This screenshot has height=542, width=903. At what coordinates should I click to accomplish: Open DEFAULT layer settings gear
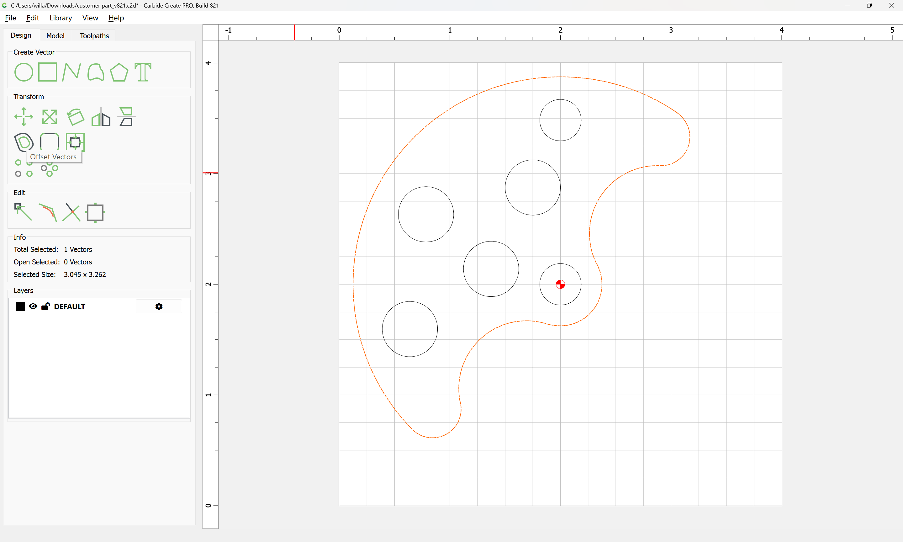coord(159,306)
